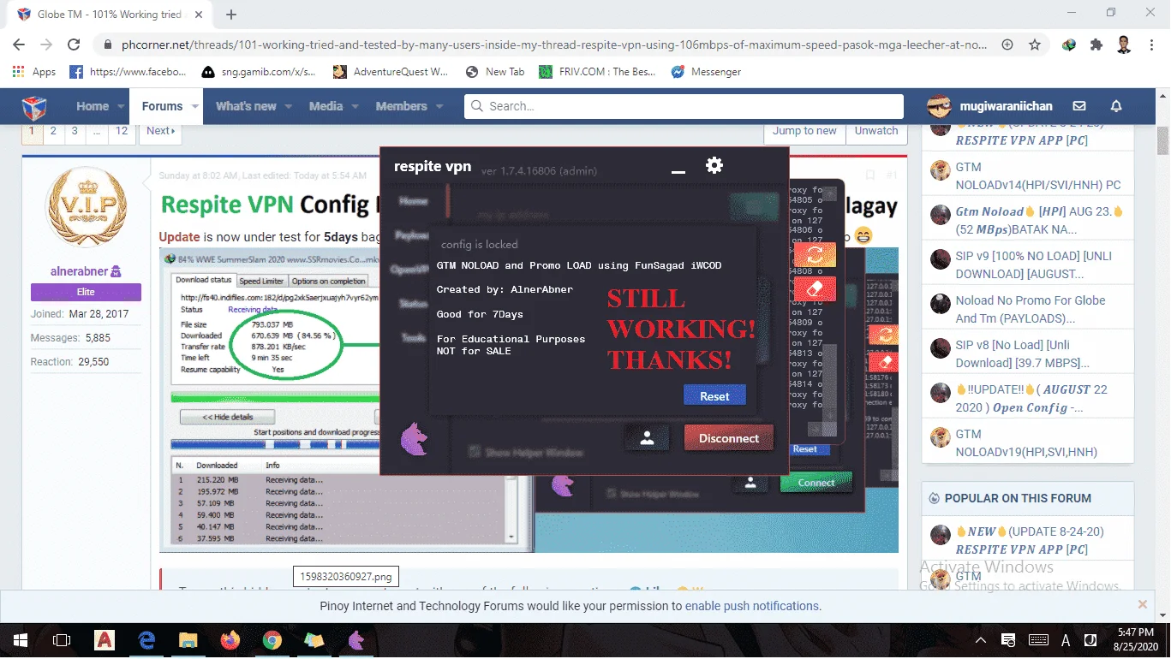Open the Next page navigation arrow

coord(160,131)
